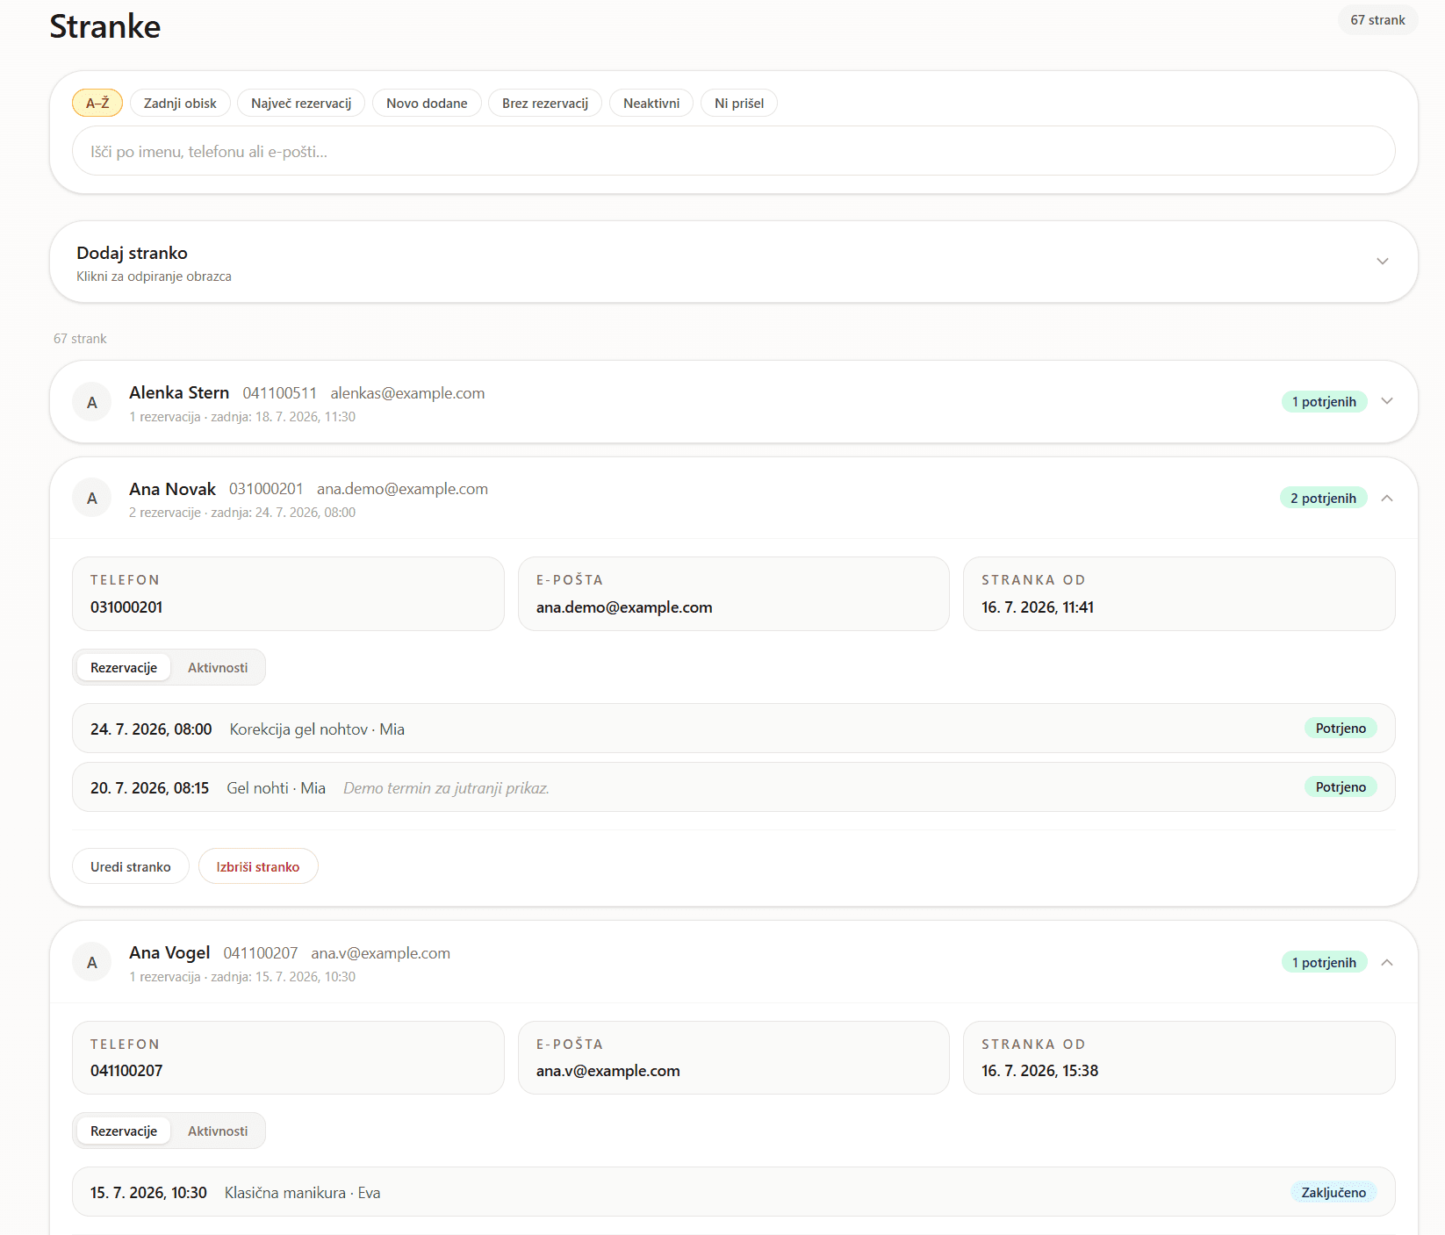Click Alenka Stern's name in list
1445x1235 pixels.
pyautogui.click(x=179, y=392)
